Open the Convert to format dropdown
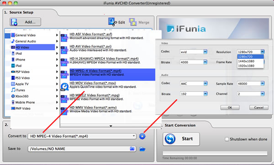The width and height of the screenshot is (274, 165). [82, 136]
